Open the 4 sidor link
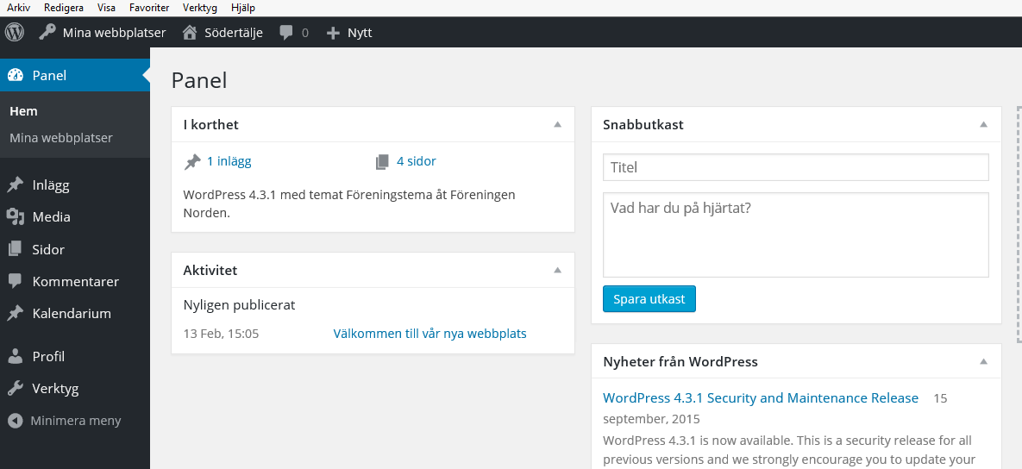1022x469 pixels. coord(417,161)
